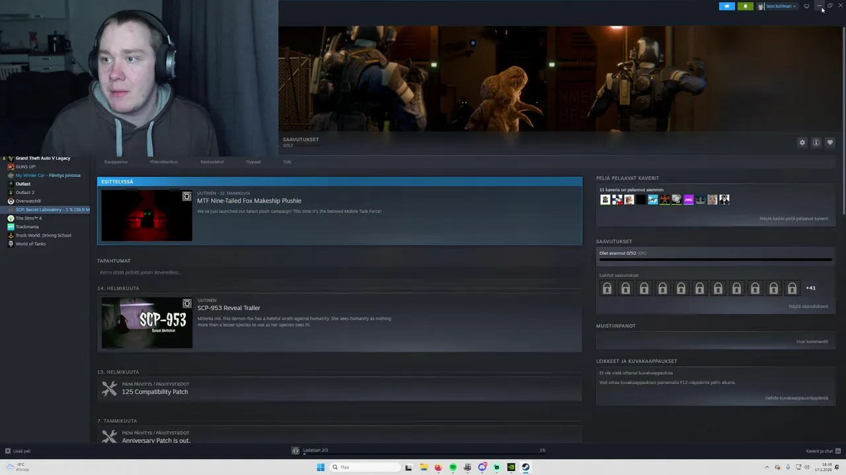Open the Tuki tab

287,162
